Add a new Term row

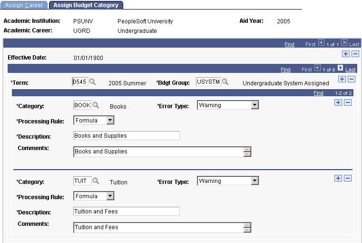click(x=342, y=79)
